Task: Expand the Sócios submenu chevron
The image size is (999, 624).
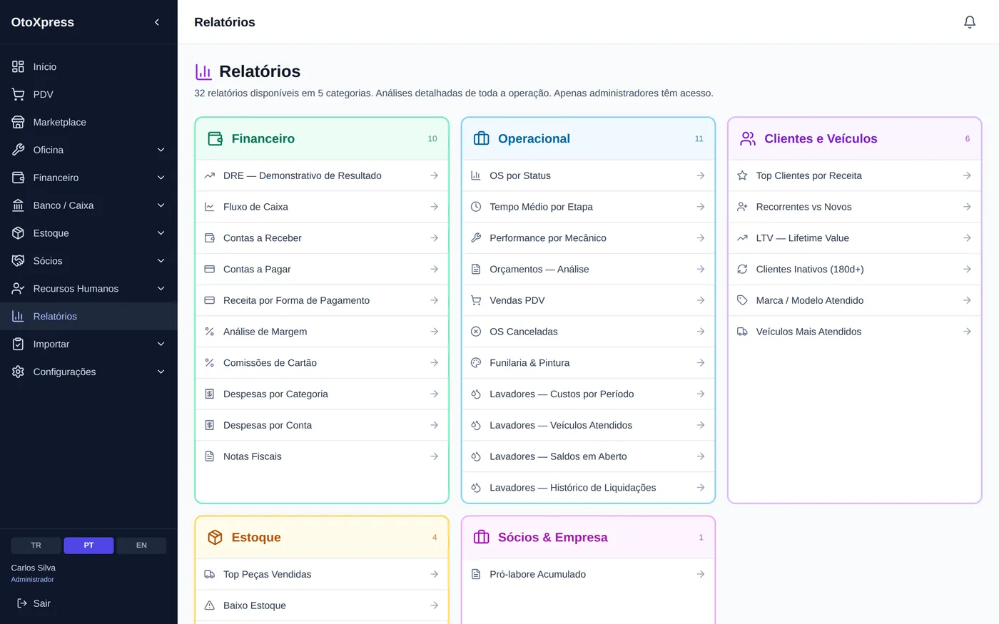Action: coord(161,261)
